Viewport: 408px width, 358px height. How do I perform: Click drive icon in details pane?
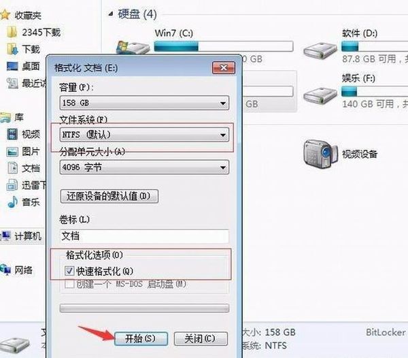14,345
